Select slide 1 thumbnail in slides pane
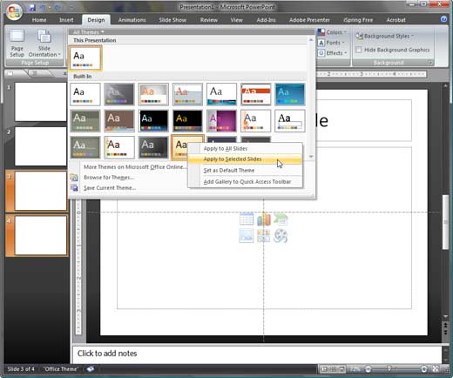 coord(41,102)
